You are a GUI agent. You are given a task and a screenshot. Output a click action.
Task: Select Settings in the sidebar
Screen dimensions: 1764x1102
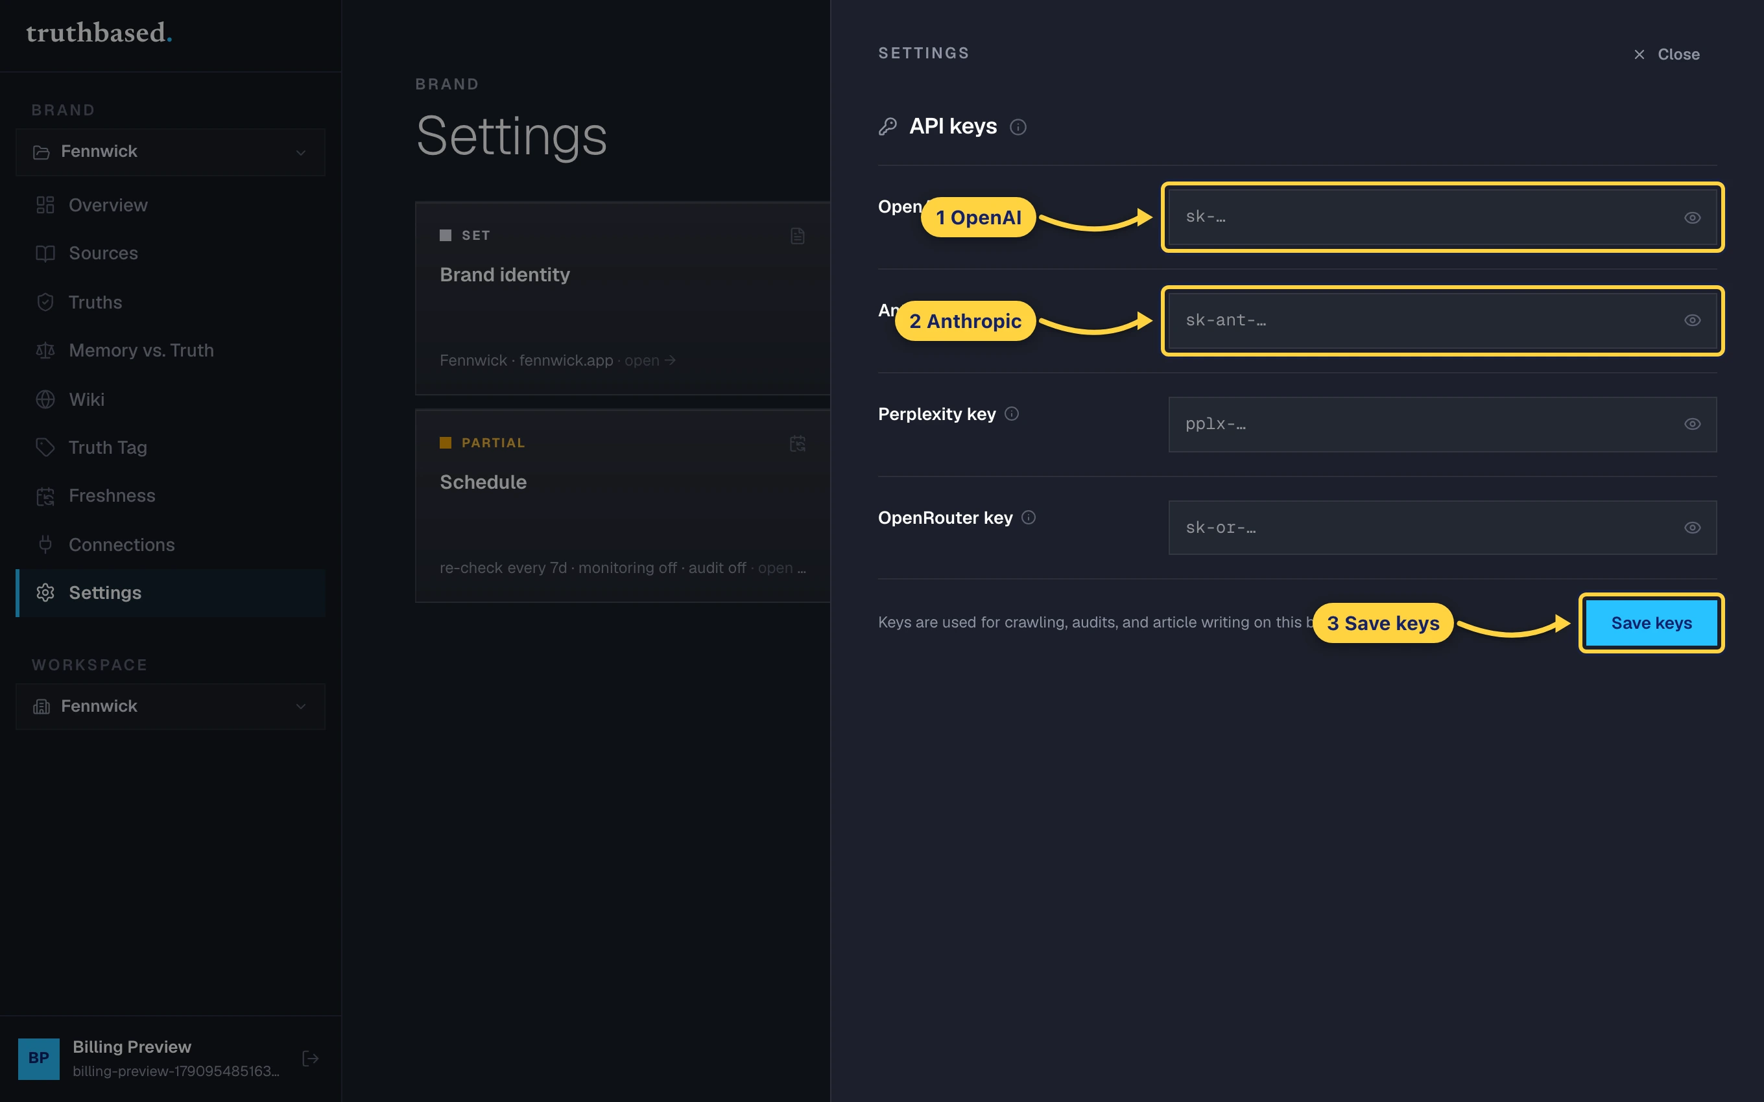[x=171, y=592]
